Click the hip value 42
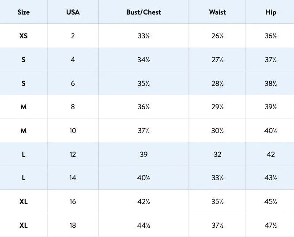Screen dimensions: 294x237 [271, 154]
